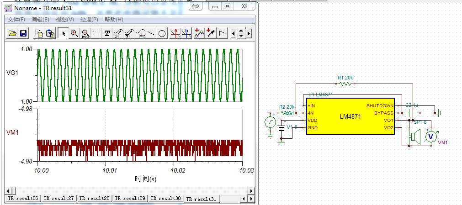The width and height of the screenshot is (462, 205).
Task: Open the 文件(F) menu
Action: pyautogui.click(x=16, y=20)
